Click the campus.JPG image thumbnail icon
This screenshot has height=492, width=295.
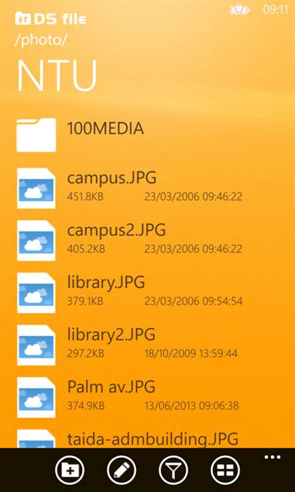pyautogui.click(x=36, y=188)
